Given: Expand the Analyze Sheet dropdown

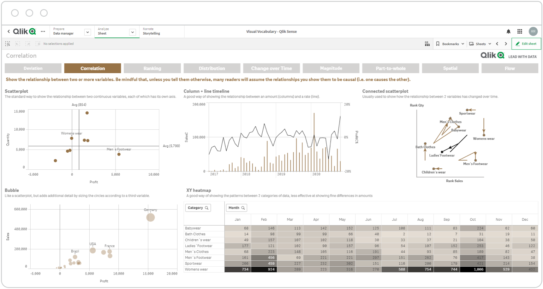Looking at the screenshot, I should tap(133, 32).
